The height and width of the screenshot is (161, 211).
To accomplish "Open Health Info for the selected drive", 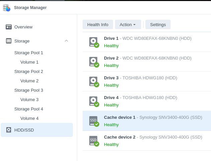I will tap(98, 24).
